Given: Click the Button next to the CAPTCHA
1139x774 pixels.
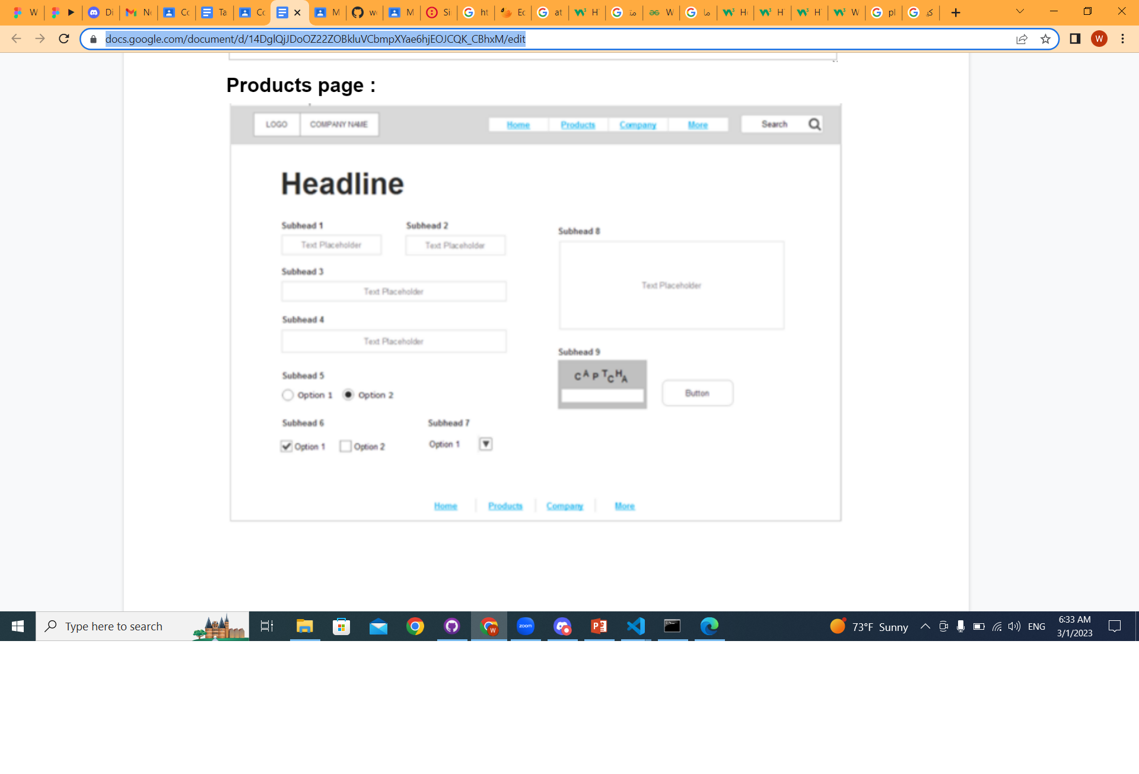Looking at the screenshot, I should (x=698, y=392).
